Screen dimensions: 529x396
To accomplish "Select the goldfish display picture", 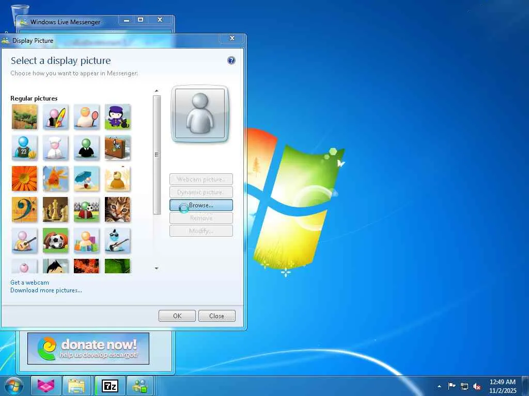I will point(56,178).
